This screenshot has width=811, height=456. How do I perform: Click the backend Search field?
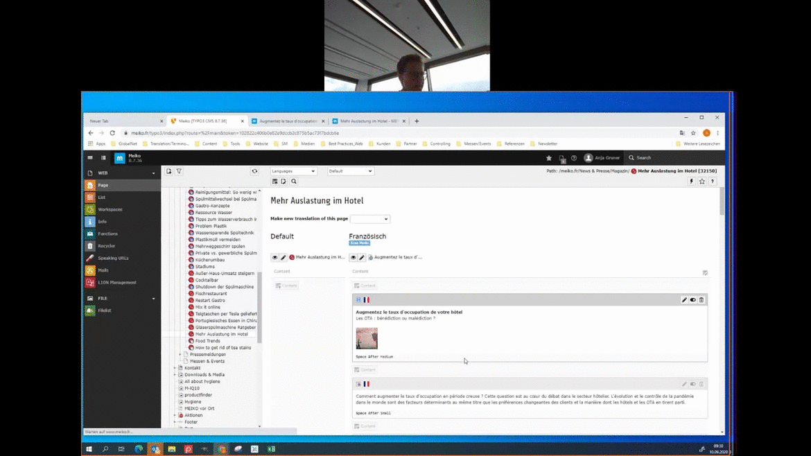point(672,158)
